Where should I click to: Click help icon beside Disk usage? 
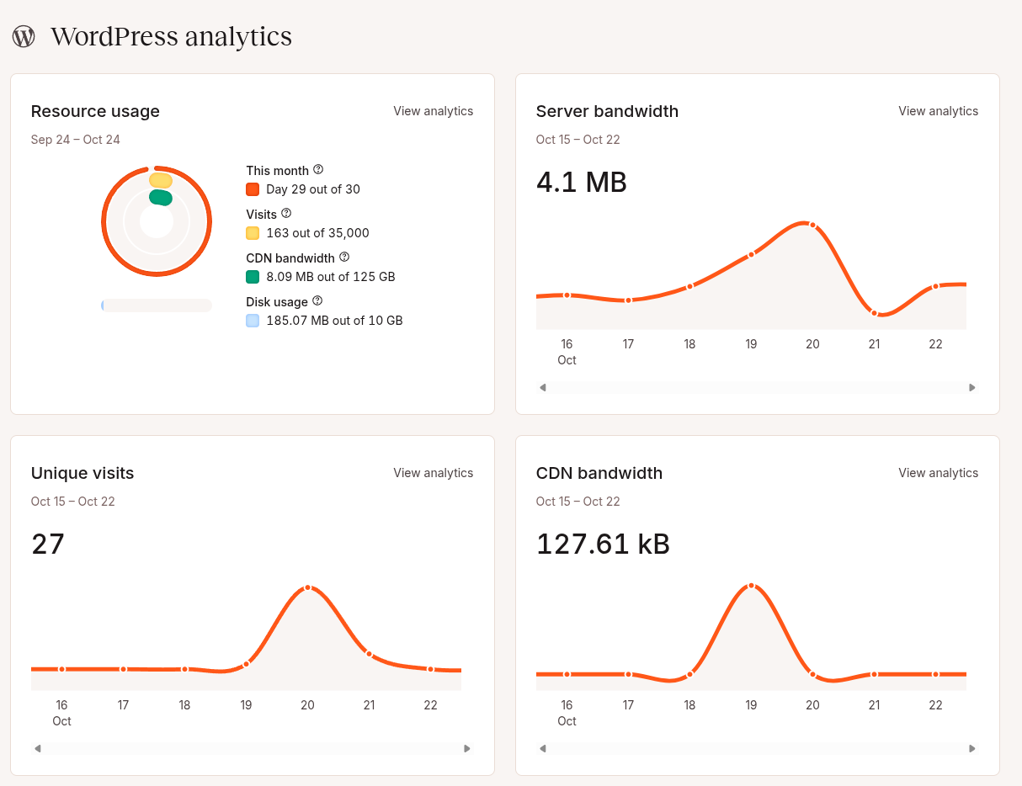tap(317, 300)
